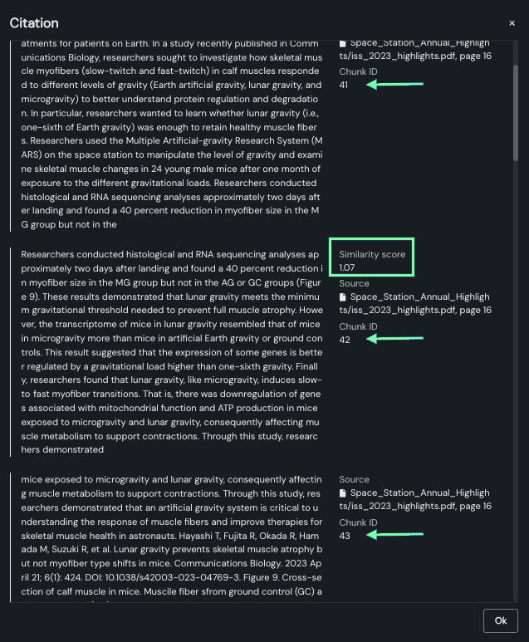Open the iss_2023_highlights.pdf source above chunk 41
This screenshot has width=529, height=642.
(419, 49)
